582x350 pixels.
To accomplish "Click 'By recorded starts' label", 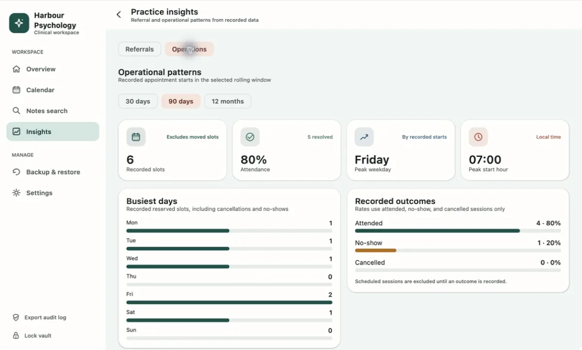I will tap(424, 137).
